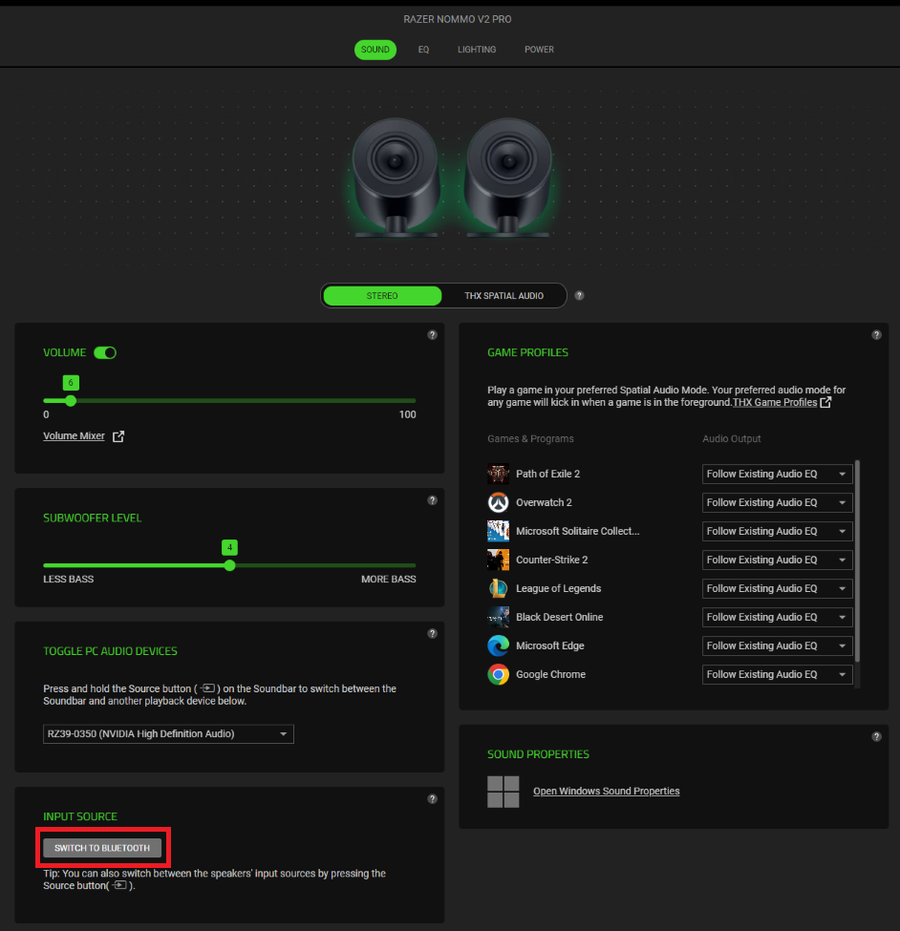Open the LIGHTING tab

pyautogui.click(x=477, y=50)
